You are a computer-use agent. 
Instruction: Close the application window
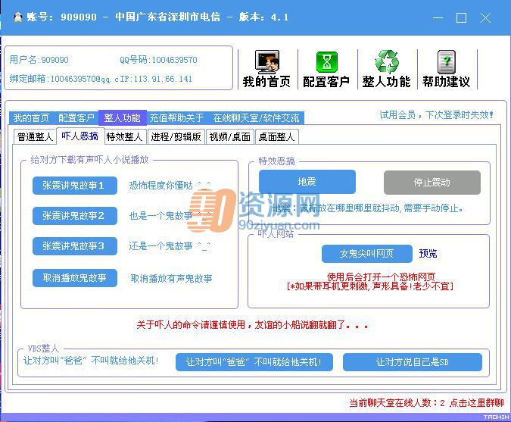coord(485,17)
